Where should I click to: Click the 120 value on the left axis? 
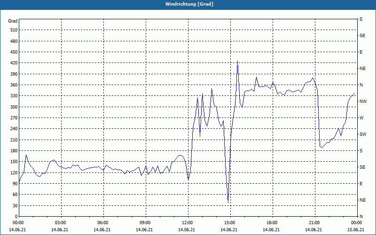[x=14, y=172]
